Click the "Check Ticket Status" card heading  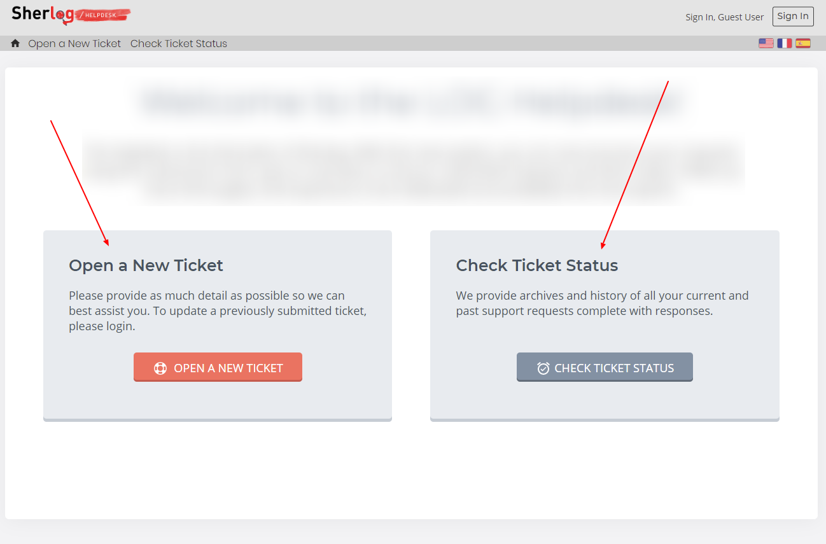537,265
